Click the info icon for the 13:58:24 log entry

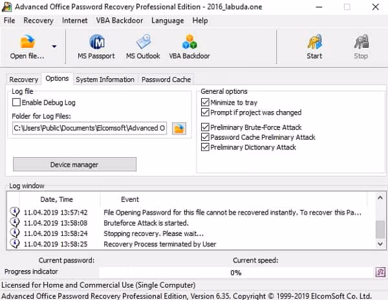[x=15, y=233]
